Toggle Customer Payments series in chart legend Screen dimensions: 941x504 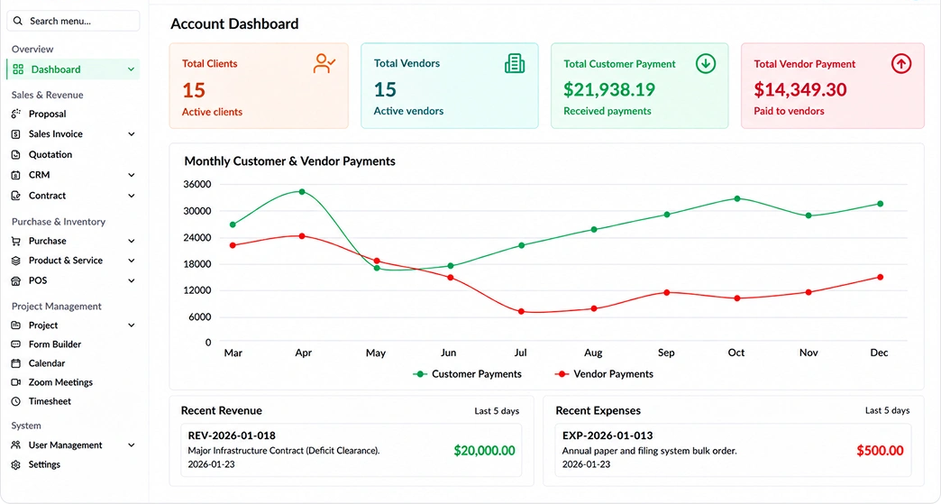[468, 374]
